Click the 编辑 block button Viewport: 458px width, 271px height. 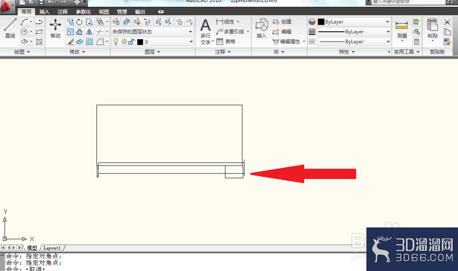pyautogui.click(x=282, y=32)
